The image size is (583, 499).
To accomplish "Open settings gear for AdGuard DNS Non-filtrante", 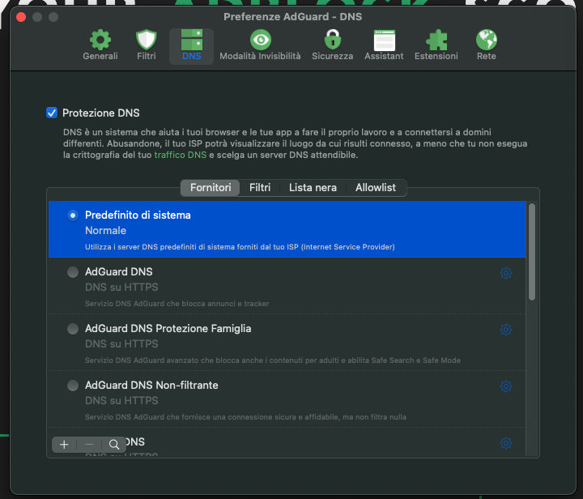I will (x=505, y=386).
